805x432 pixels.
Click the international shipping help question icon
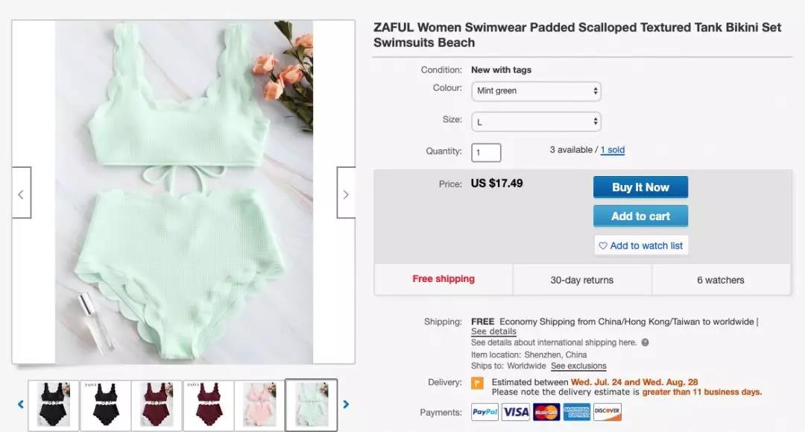click(x=645, y=342)
